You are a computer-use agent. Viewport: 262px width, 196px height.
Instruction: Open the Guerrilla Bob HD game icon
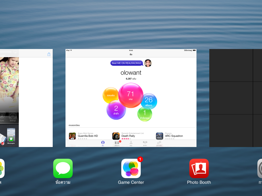pos(72,136)
